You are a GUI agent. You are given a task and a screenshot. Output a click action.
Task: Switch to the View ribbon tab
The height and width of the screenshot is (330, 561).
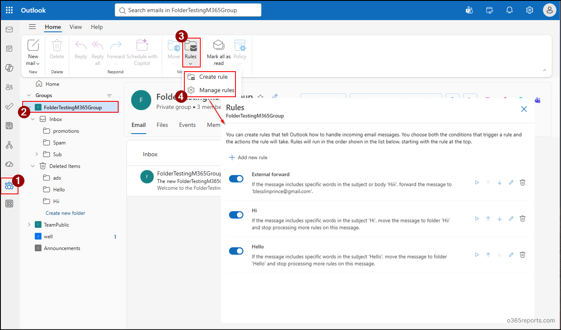[76, 27]
